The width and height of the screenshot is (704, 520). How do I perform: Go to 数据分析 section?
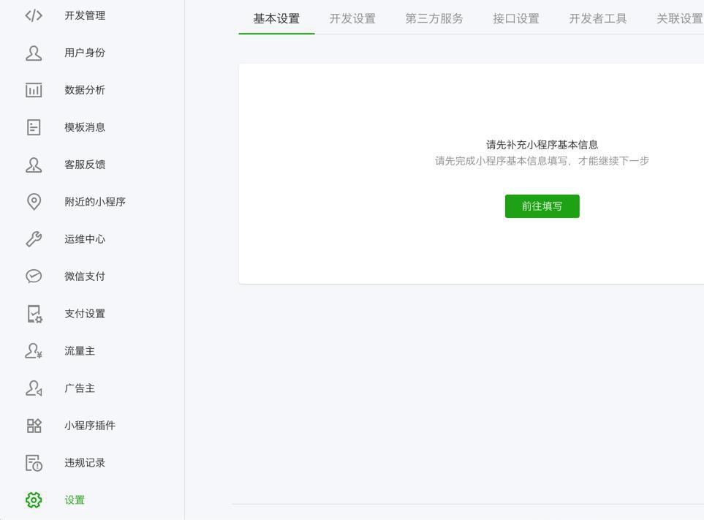click(x=85, y=90)
